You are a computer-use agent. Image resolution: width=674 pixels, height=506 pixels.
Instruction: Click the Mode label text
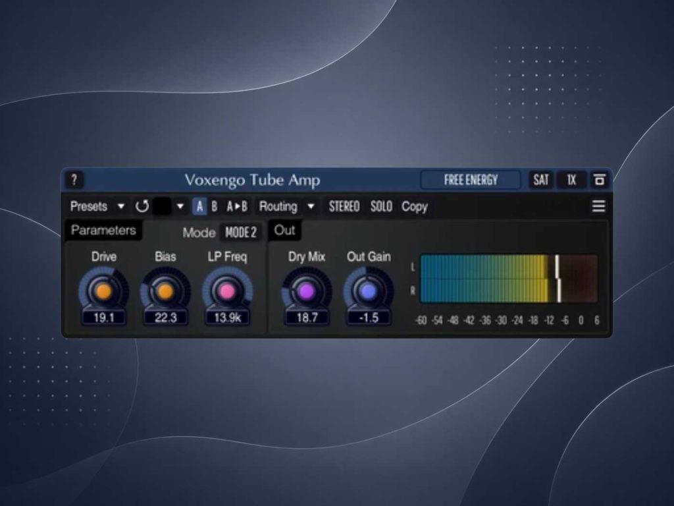[199, 233]
